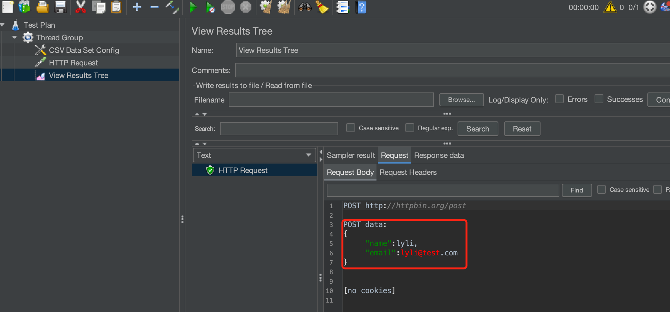Click the broom Reset Search icon
Image resolution: width=670 pixels, height=312 pixels.
322,7
